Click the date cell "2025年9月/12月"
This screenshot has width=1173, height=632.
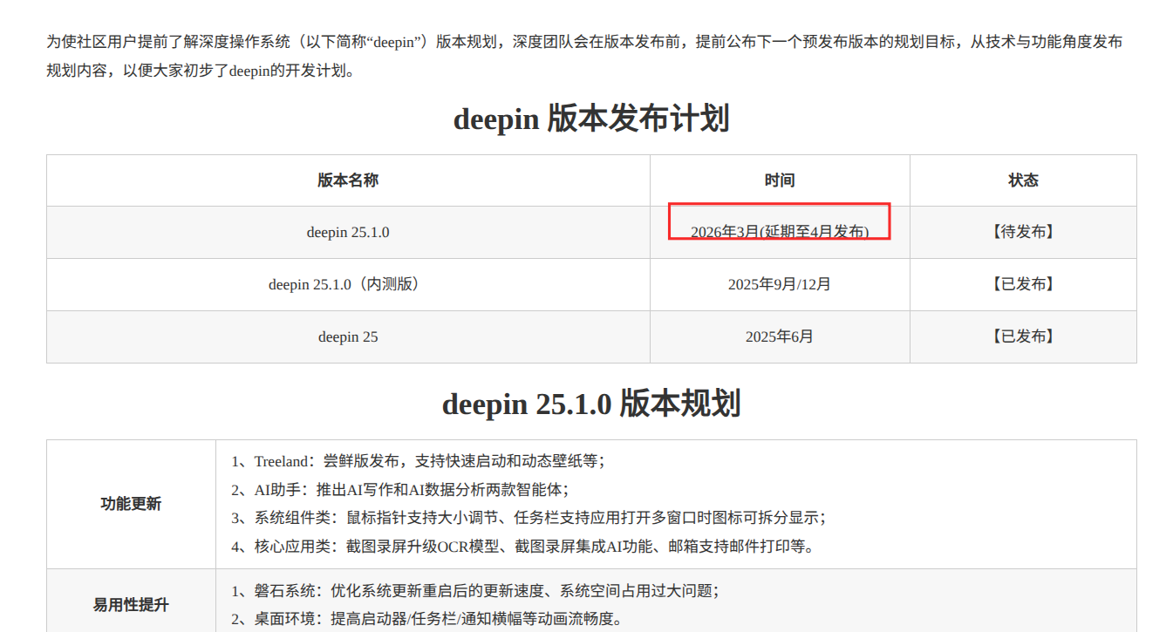click(x=780, y=284)
